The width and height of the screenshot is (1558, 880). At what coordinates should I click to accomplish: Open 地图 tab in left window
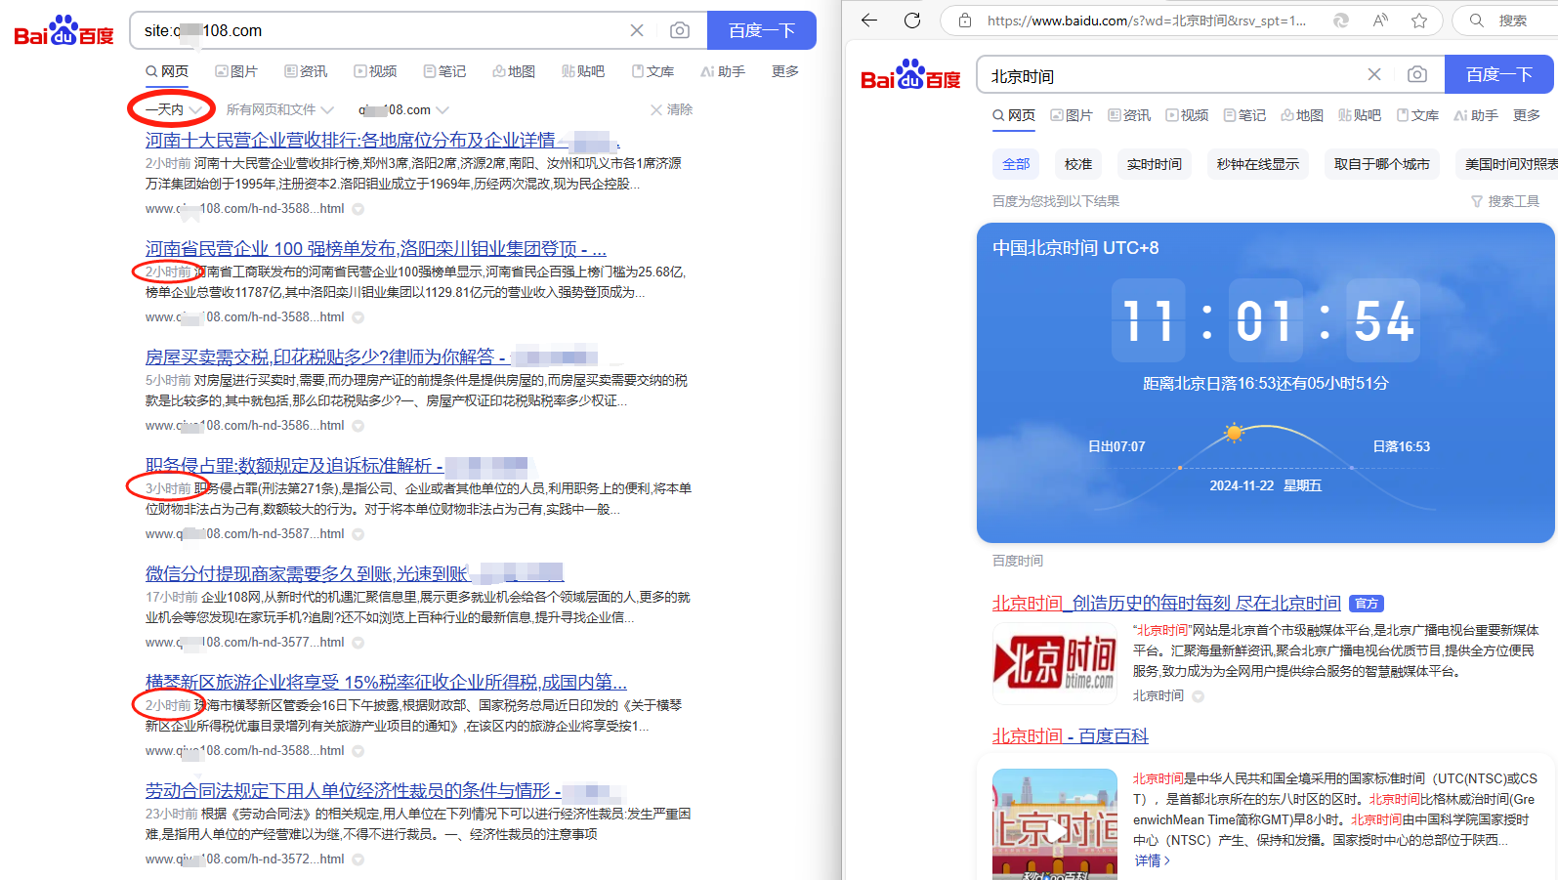tap(514, 71)
